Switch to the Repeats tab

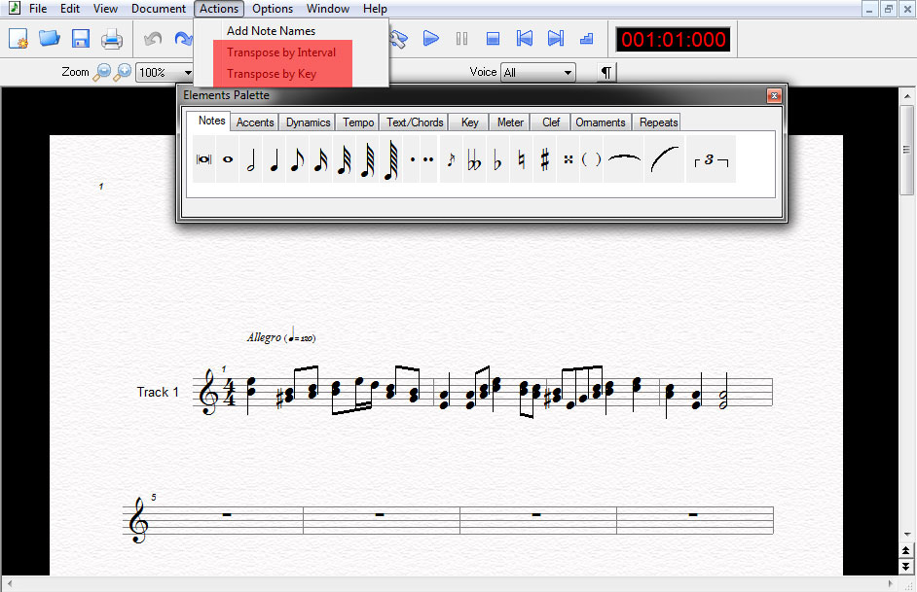point(658,122)
